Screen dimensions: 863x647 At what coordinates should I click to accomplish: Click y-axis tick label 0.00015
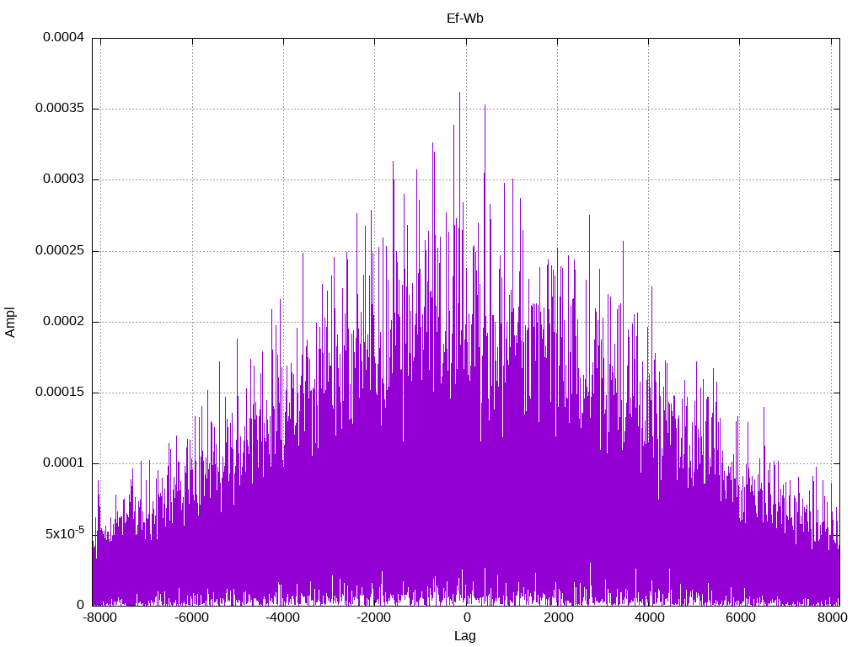tap(60, 393)
